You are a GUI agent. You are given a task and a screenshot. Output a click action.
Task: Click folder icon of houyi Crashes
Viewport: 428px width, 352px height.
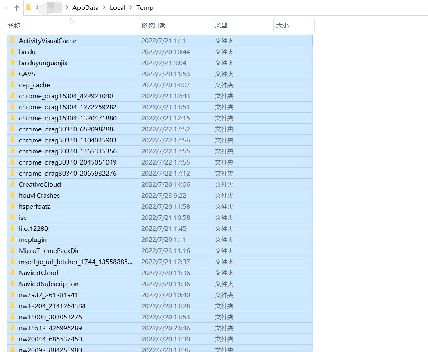coord(13,195)
